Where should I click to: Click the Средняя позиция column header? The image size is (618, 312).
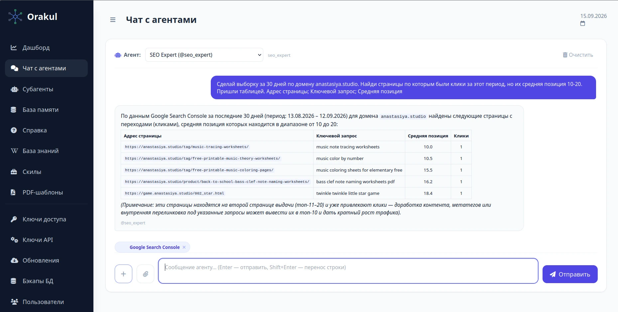[428, 136]
